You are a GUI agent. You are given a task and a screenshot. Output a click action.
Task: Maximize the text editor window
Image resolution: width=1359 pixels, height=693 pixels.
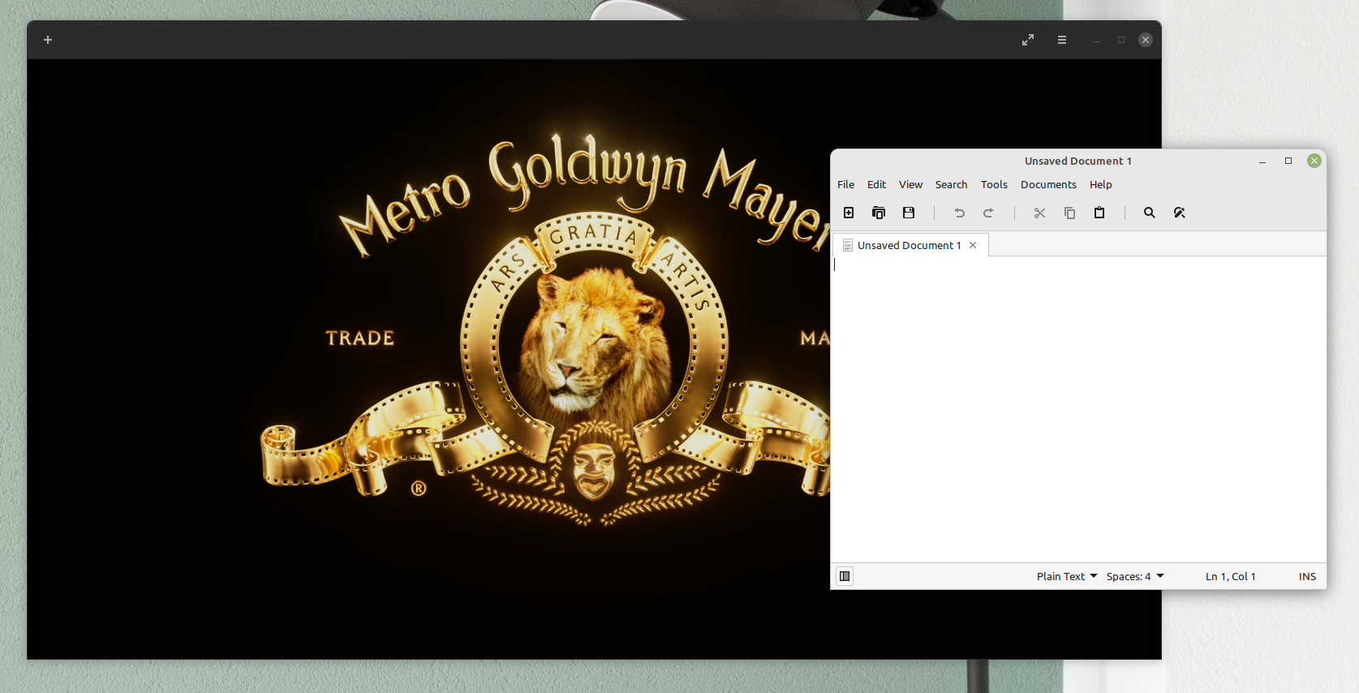click(x=1288, y=161)
